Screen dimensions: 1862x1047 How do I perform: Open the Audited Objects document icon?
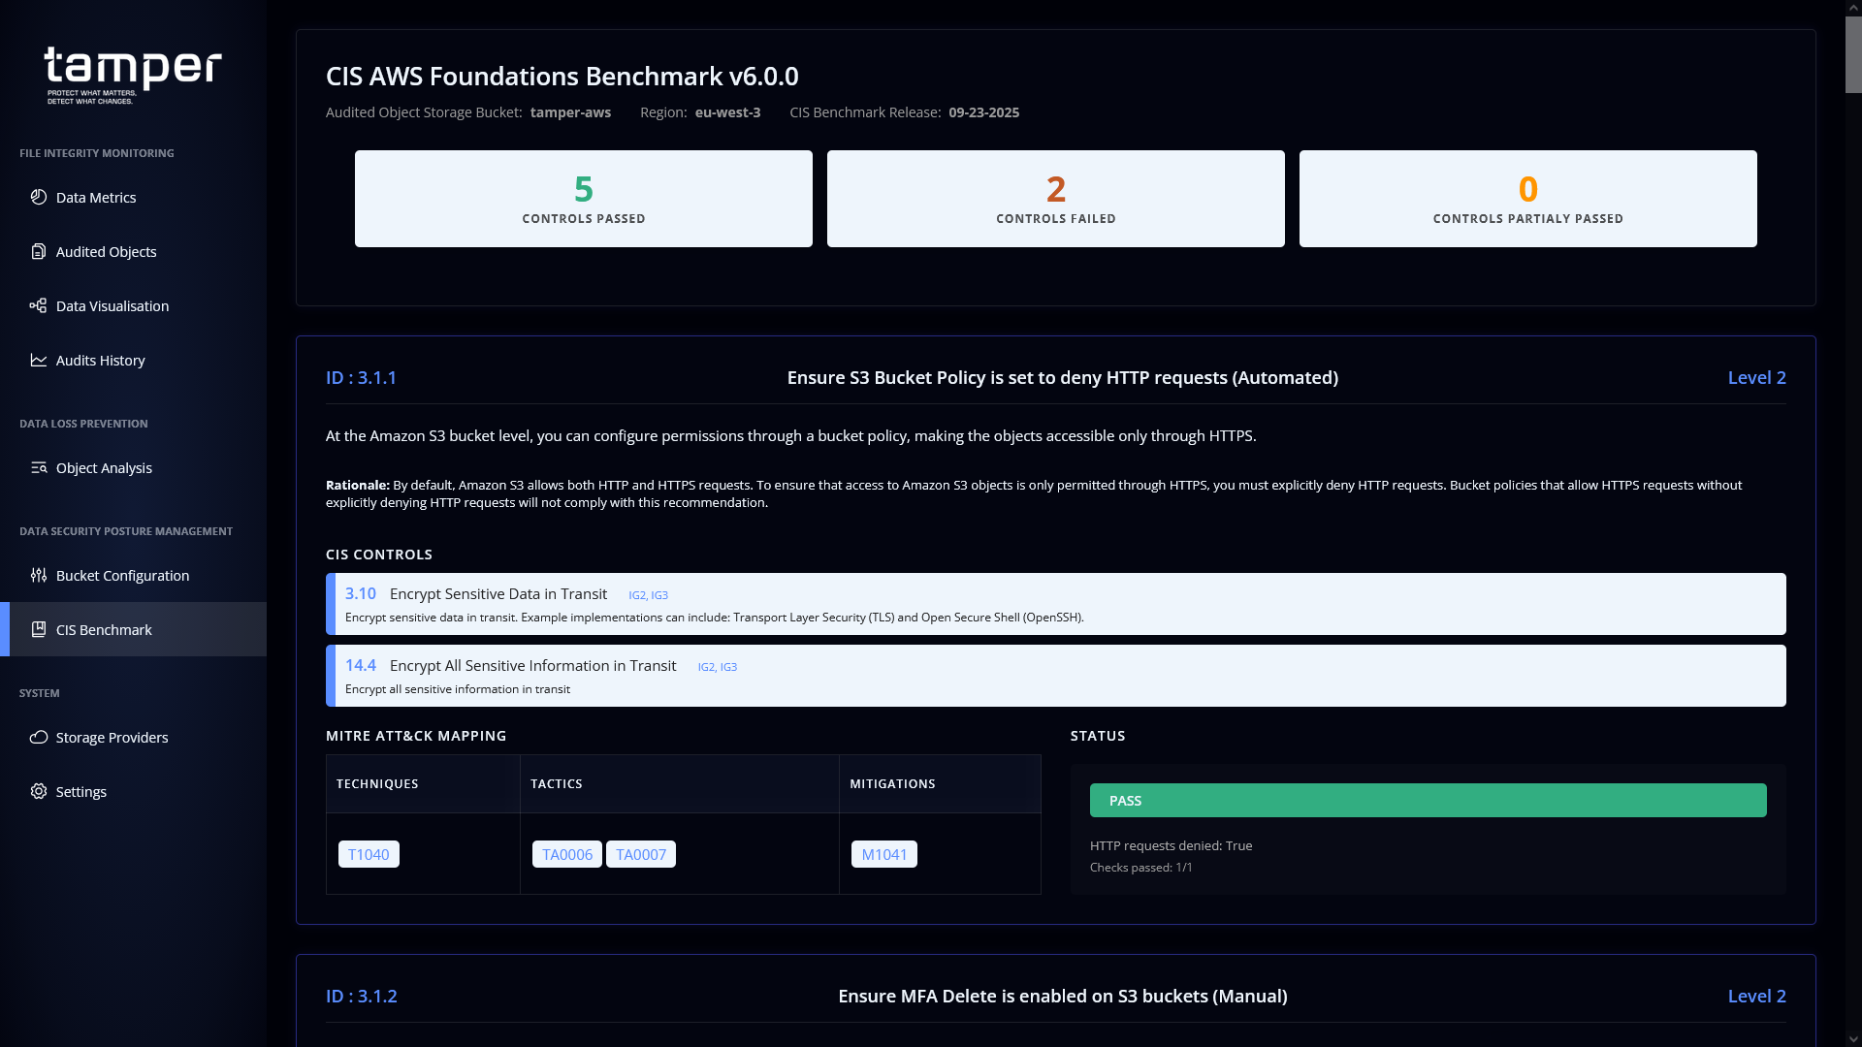[x=39, y=251]
